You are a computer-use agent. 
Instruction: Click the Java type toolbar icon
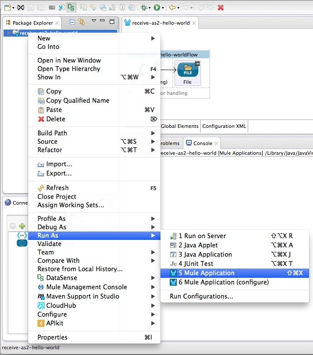coord(122,7)
